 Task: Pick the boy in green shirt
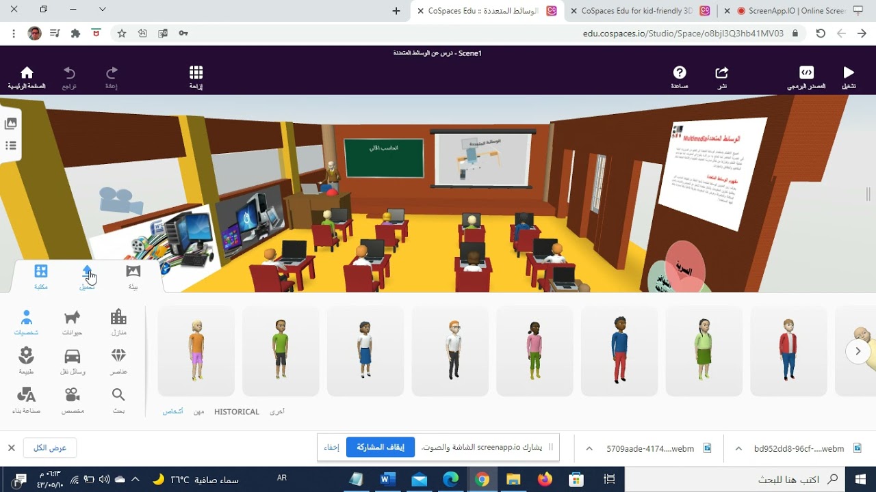click(x=281, y=351)
